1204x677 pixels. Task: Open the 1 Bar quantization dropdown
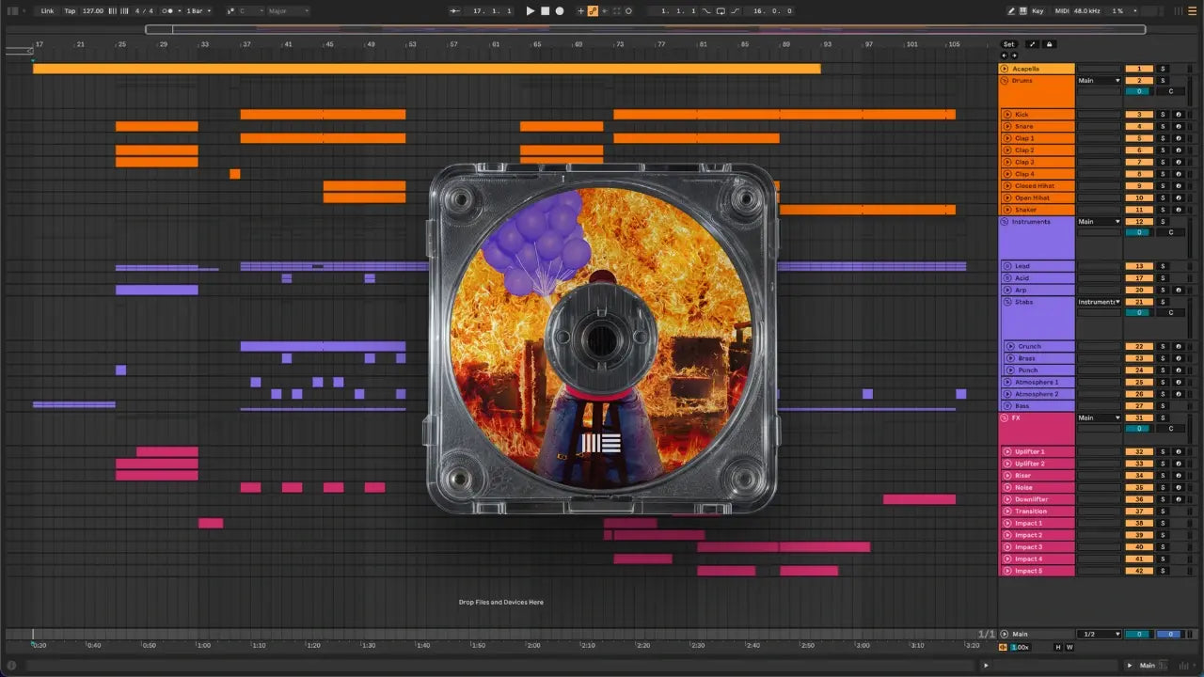point(197,11)
